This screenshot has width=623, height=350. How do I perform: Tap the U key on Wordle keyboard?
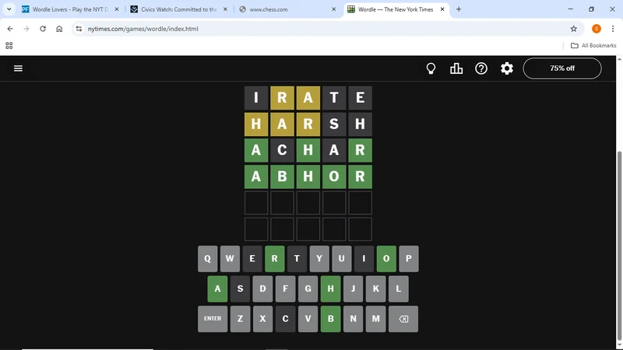pos(341,259)
